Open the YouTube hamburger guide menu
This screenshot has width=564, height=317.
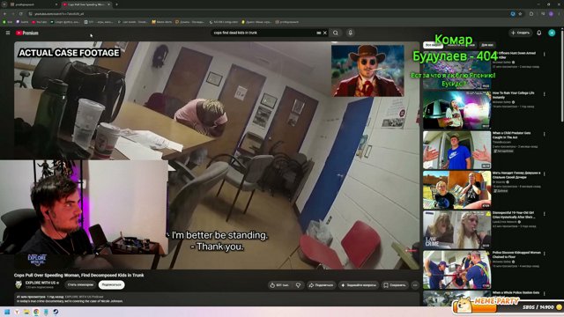pos(8,33)
